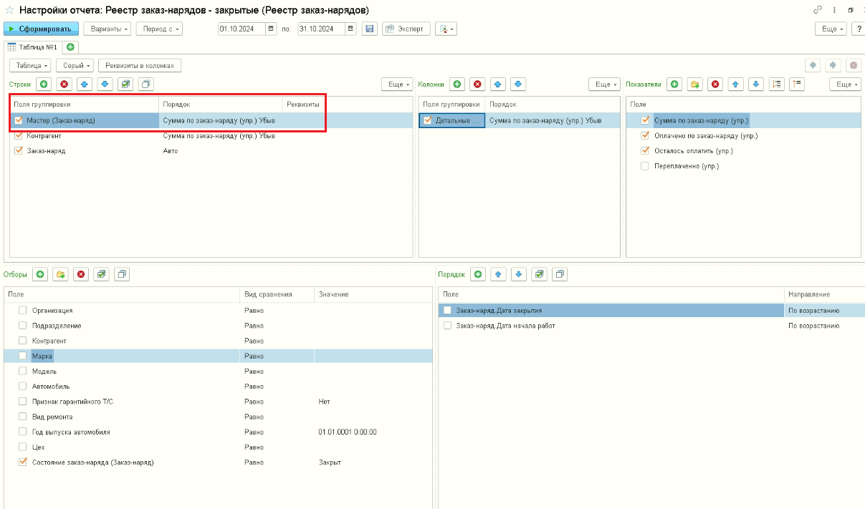The image size is (865, 509).
Task: Click the Закрыт filter value
Action: point(330,462)
